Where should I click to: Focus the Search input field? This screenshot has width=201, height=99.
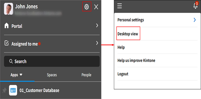[x=52, y=61]
